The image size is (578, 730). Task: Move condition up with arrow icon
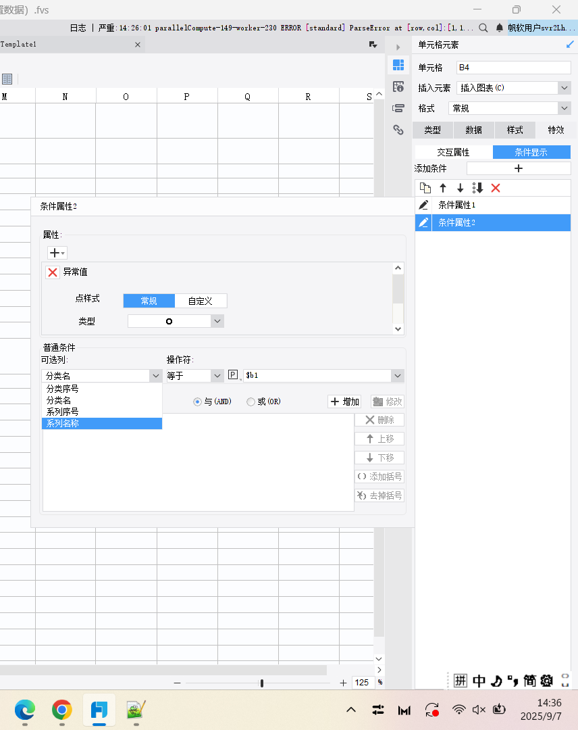(443, 188)
